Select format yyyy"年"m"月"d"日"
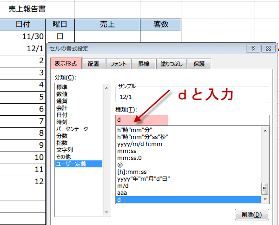 point(188,179)
